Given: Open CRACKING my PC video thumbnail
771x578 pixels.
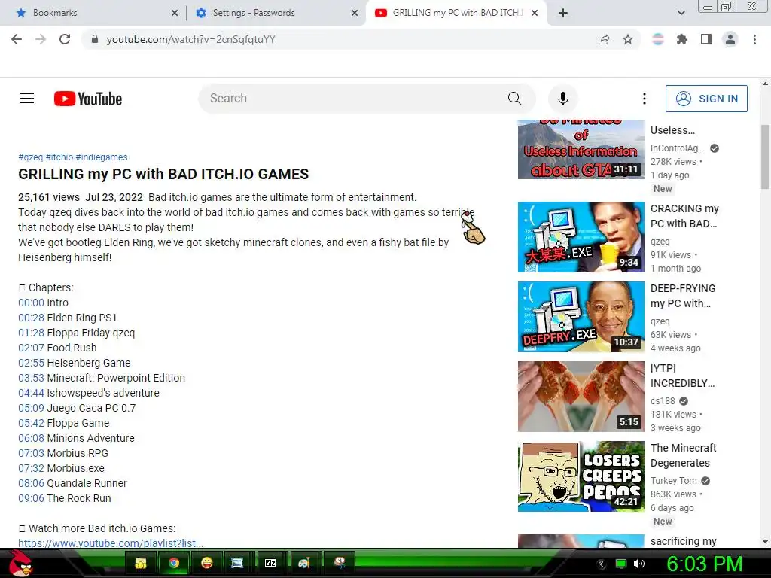Looking at the screenshot, I should (x=581, y=237).
